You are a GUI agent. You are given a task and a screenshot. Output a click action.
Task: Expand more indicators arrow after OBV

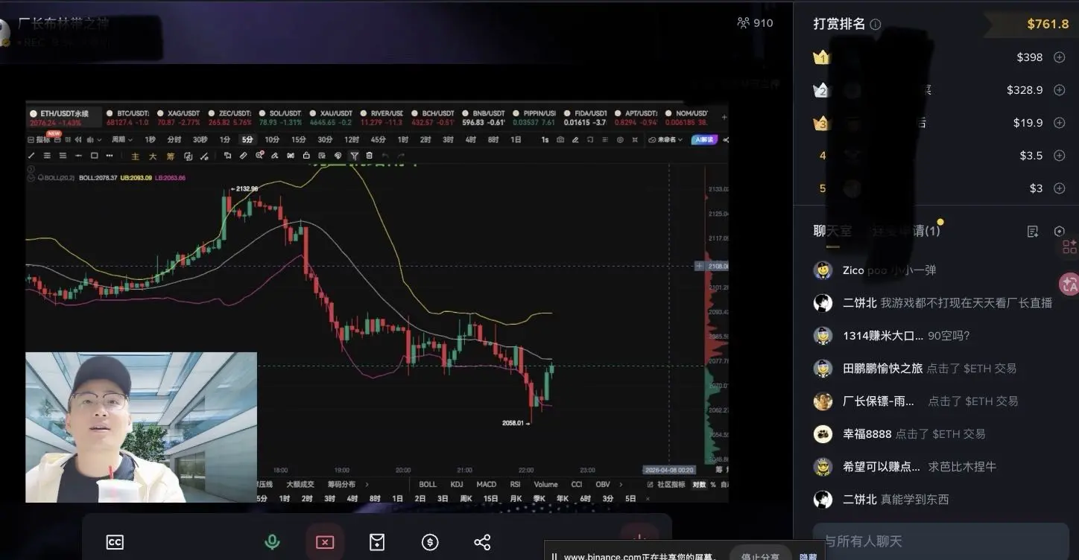tap(621, 485)
